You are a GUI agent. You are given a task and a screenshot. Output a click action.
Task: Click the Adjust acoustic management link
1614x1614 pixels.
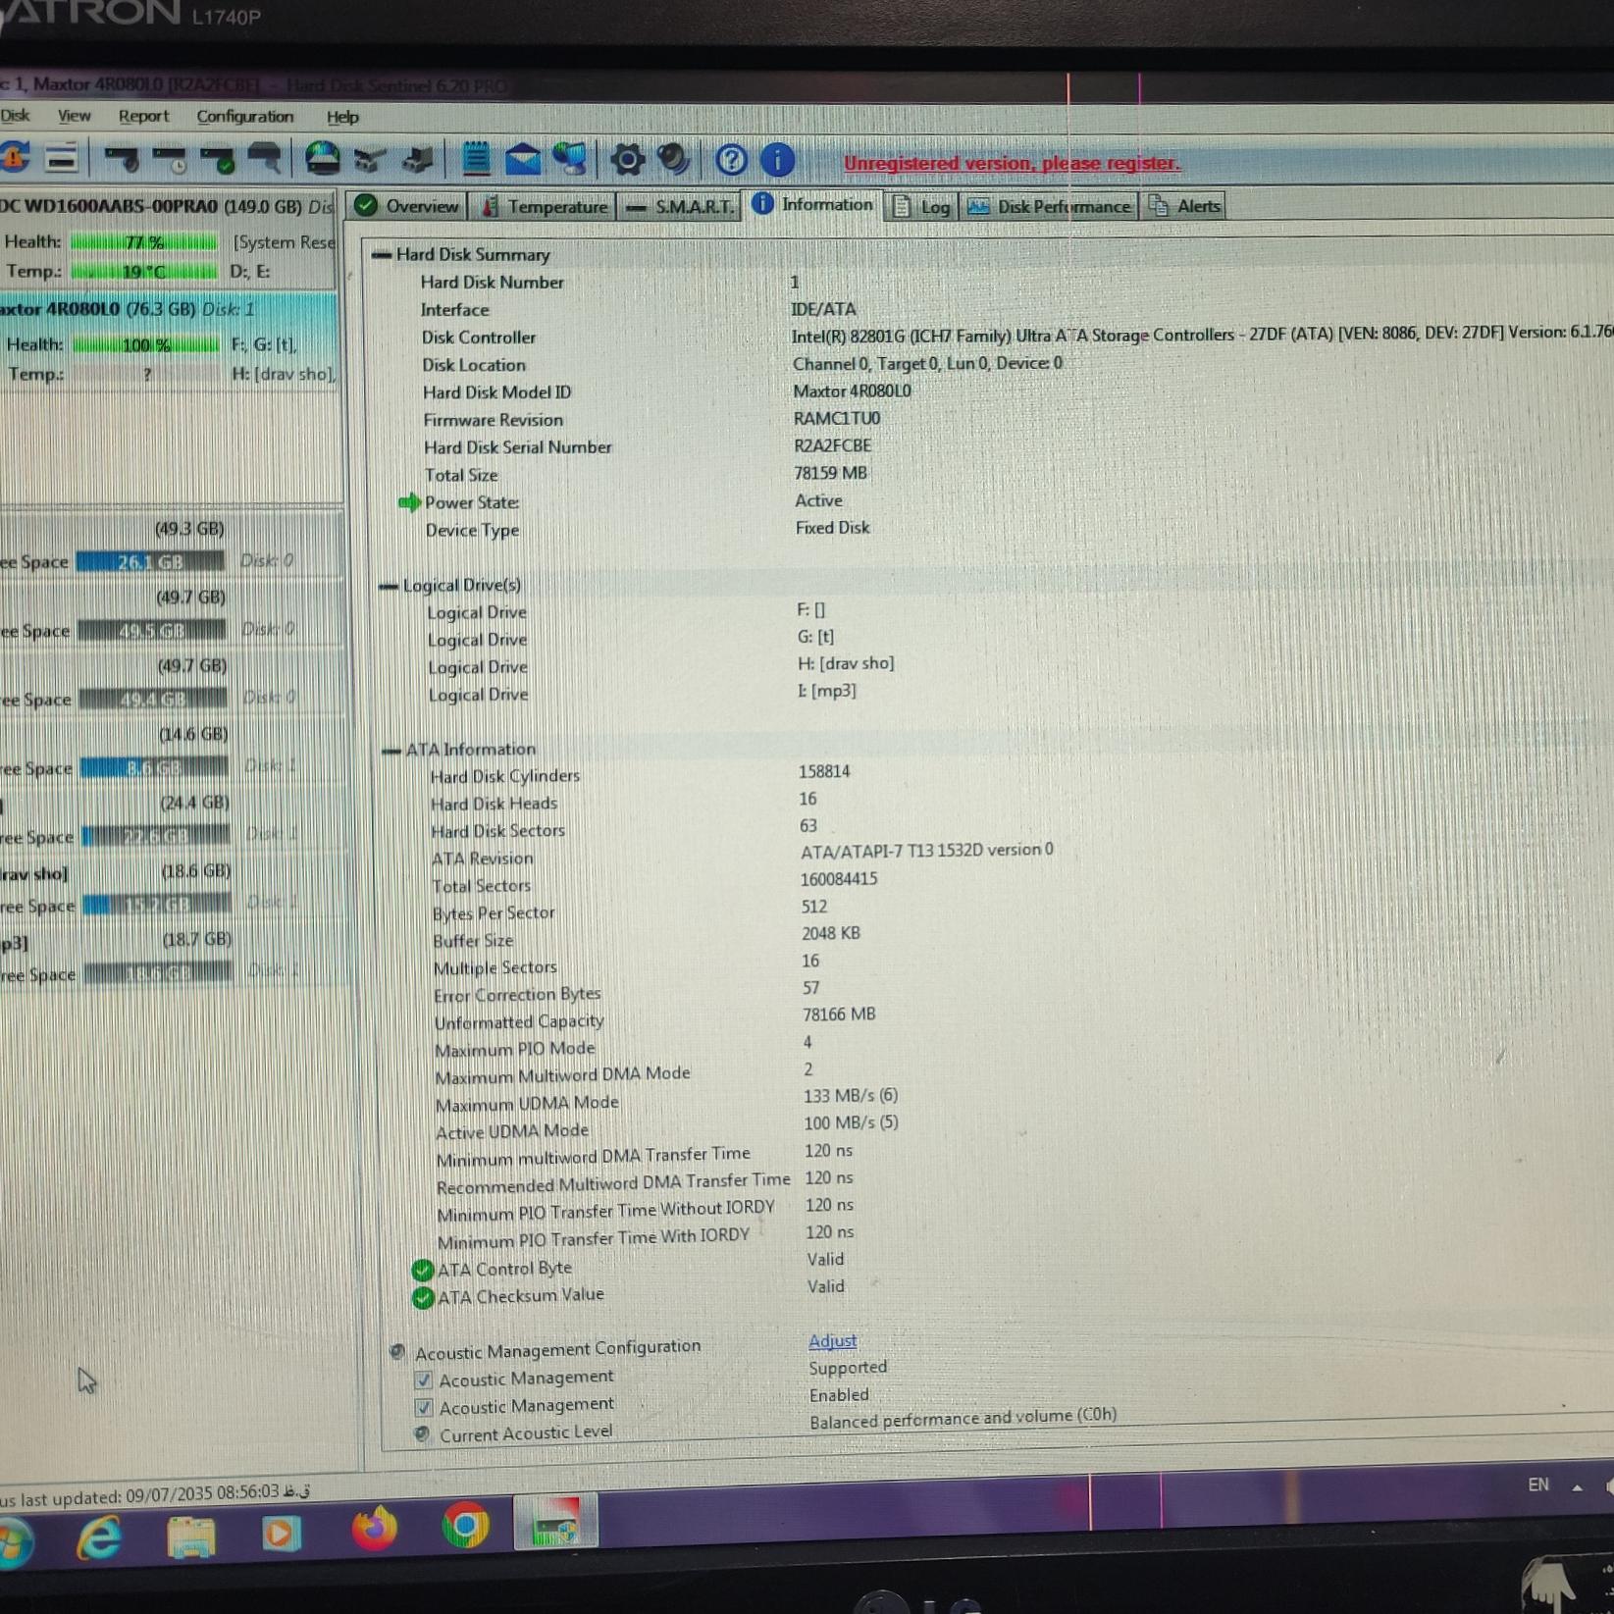832,1340
